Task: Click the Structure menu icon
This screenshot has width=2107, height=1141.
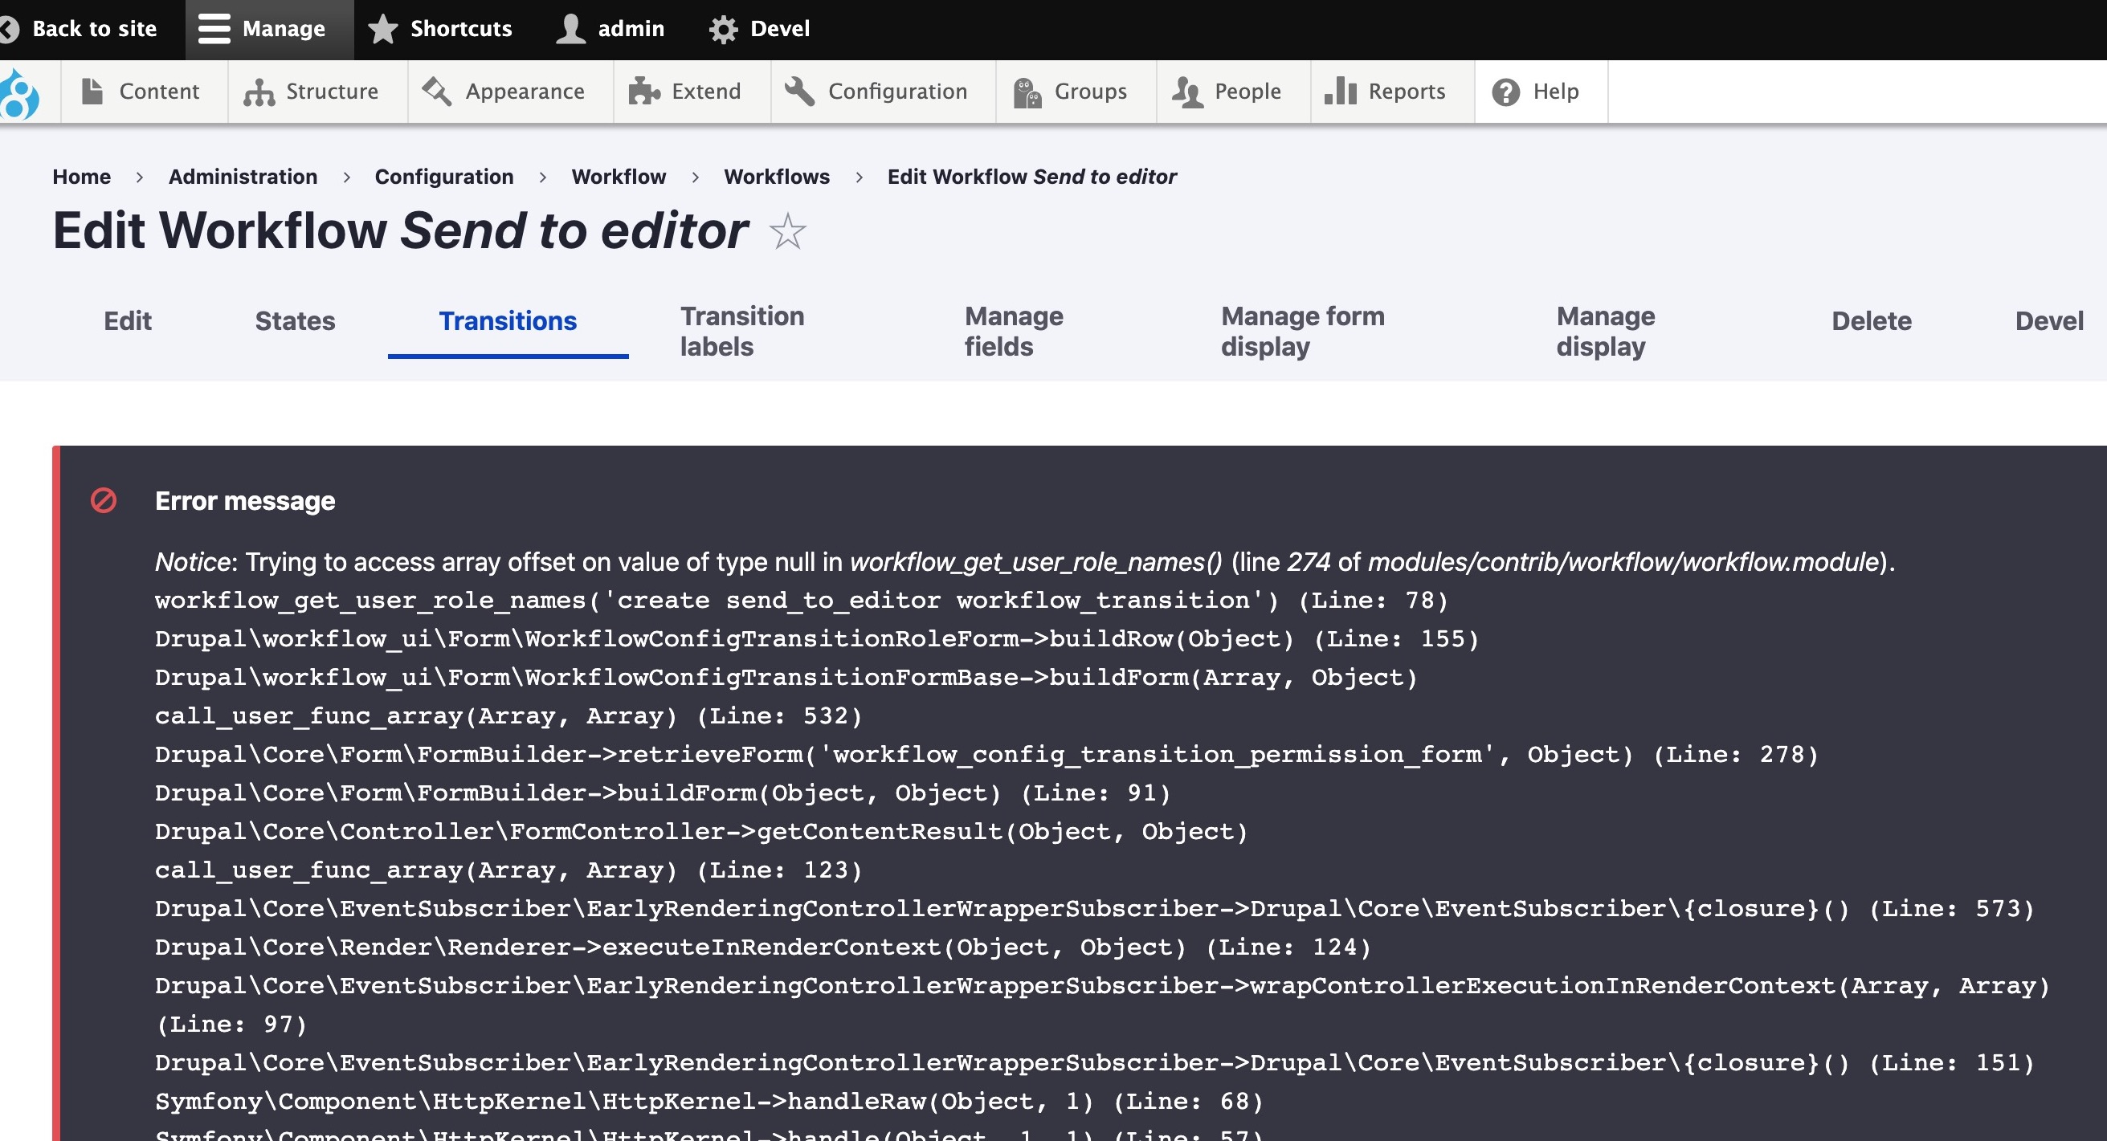Action: pyautogui.click(x=259, y=92)
